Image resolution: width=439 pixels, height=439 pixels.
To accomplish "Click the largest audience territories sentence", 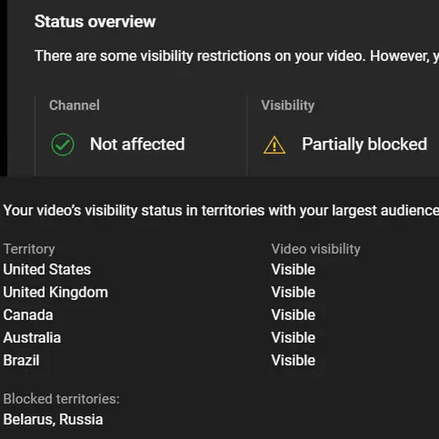I will [x=221, y=211].
